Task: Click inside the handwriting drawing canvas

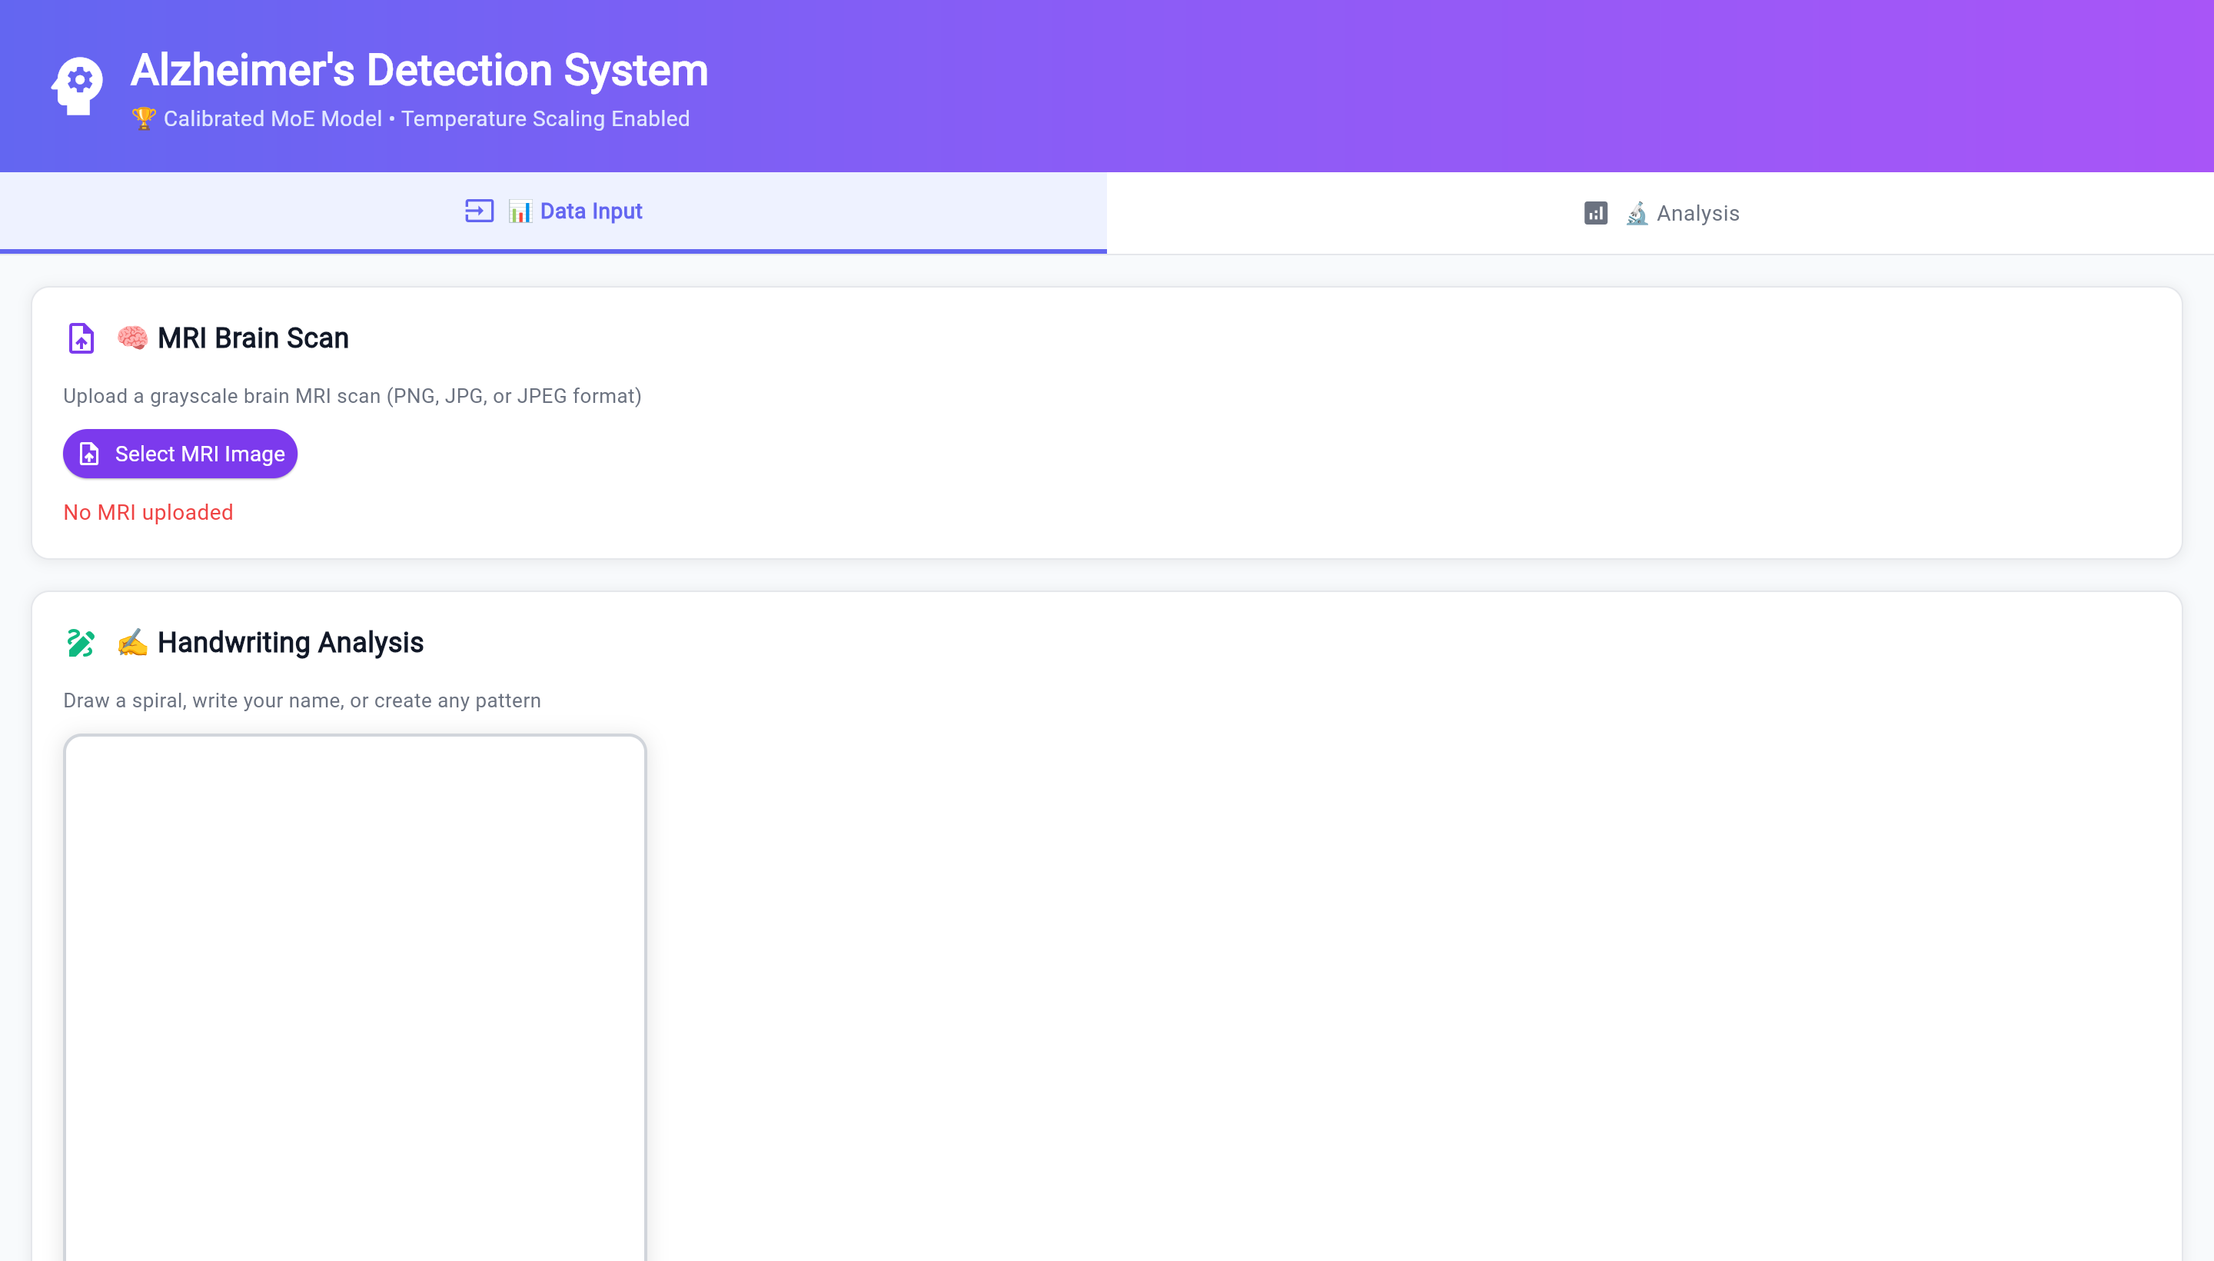Action: [355, 996]
